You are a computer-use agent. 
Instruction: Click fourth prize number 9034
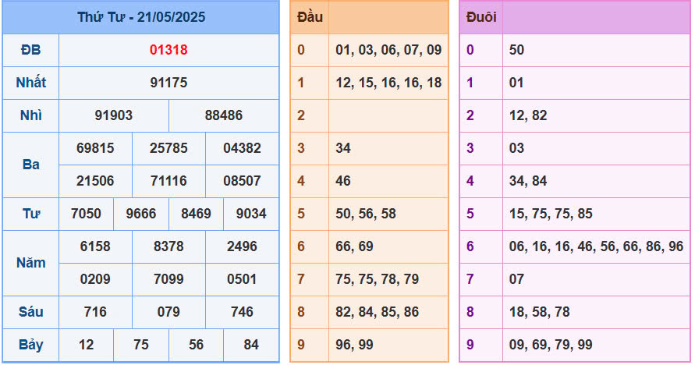tap(251, 214)
